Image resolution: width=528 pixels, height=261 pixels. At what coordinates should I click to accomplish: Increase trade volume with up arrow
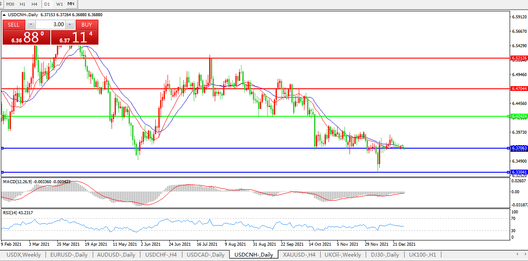coord(70,24)
